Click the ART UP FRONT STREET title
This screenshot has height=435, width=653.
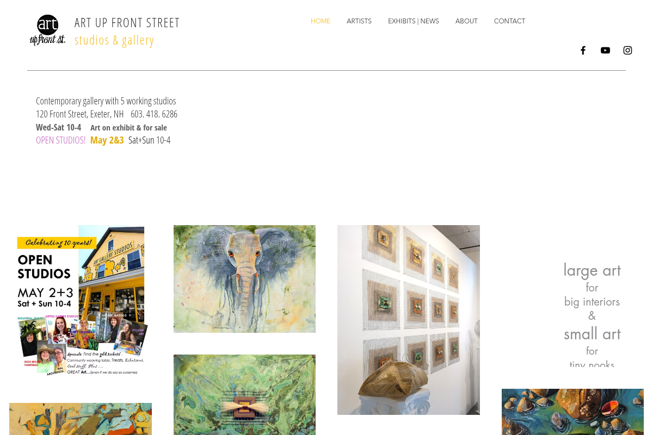tap(127, 23)
